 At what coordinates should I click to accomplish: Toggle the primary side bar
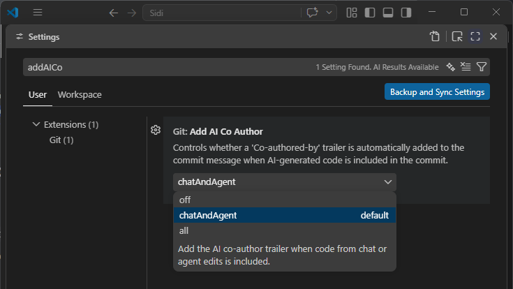[x=370, y=13]
